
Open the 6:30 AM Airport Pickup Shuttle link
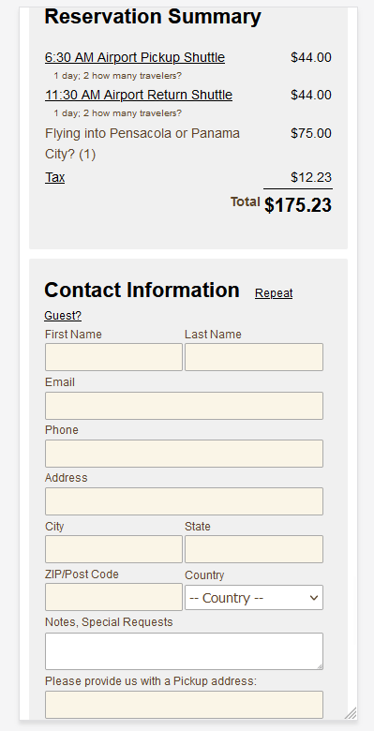pos(135,57)
